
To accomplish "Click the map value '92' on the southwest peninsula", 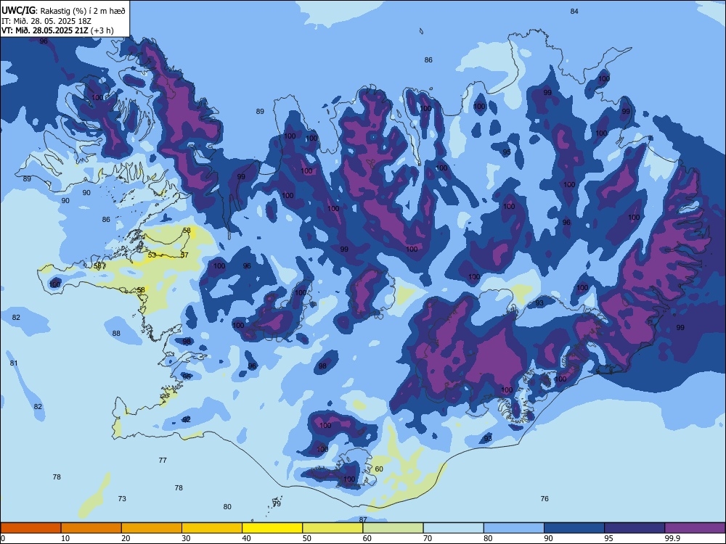I will tap(187, 419).
